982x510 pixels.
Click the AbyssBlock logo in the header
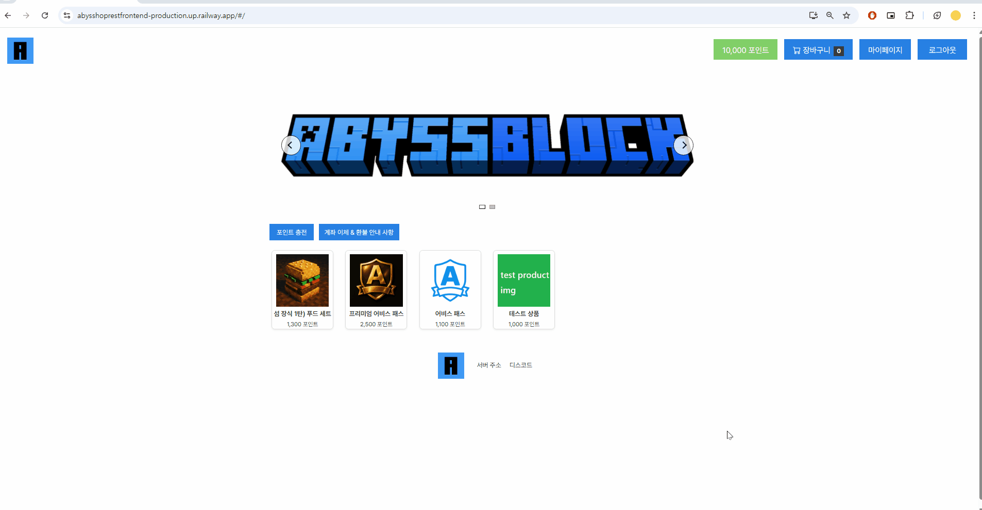20,50
